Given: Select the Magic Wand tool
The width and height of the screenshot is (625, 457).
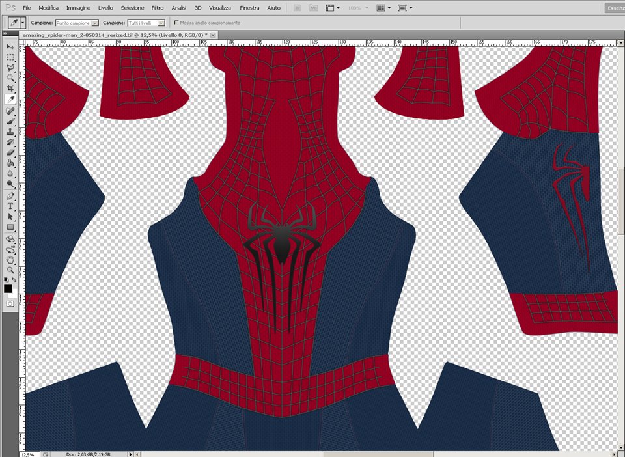Looking at the screenshot, I should pyautogui.click(x=10, y=78).
